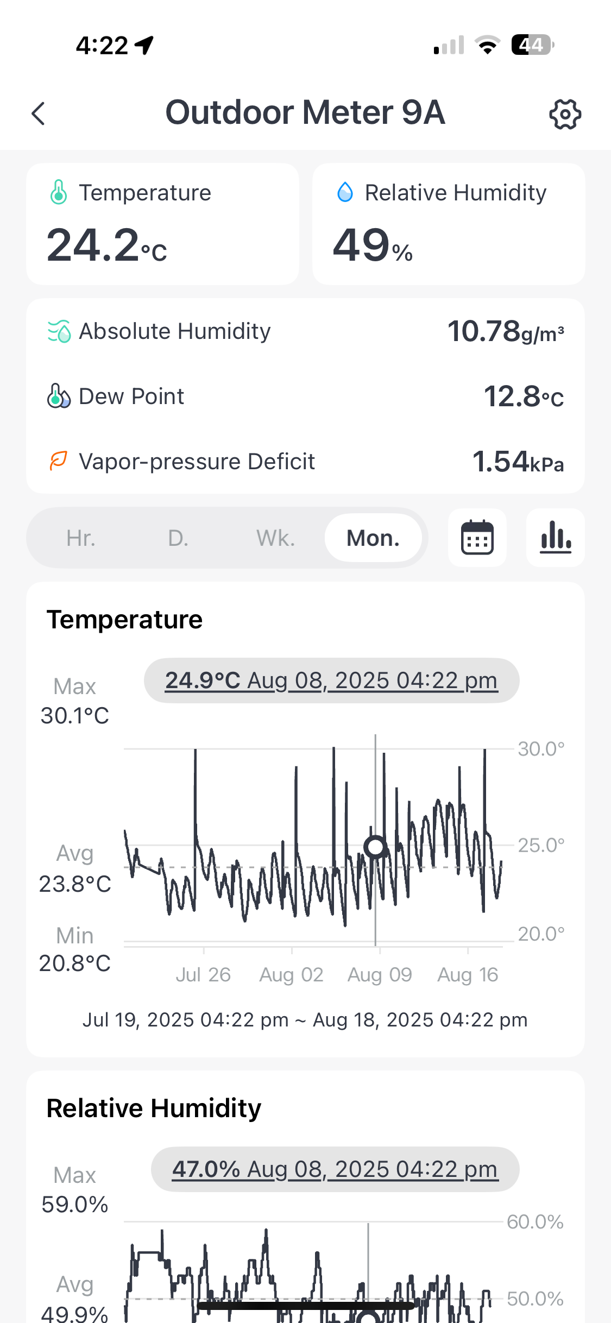
Task: Open the calendar date picker
Action: pos(477,538)
